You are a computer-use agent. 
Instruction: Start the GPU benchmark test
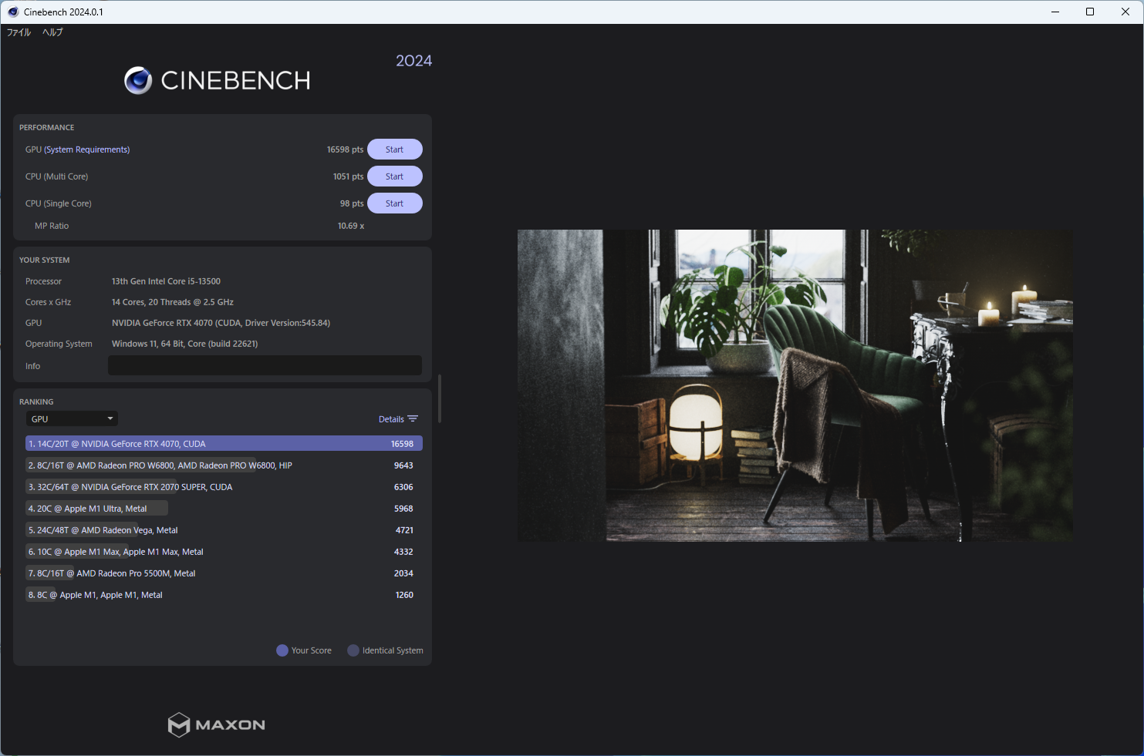[394, 150]
